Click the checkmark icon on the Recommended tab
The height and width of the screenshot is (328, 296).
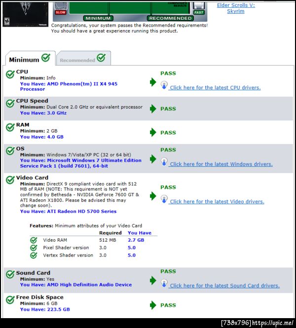tap(101, 58)
